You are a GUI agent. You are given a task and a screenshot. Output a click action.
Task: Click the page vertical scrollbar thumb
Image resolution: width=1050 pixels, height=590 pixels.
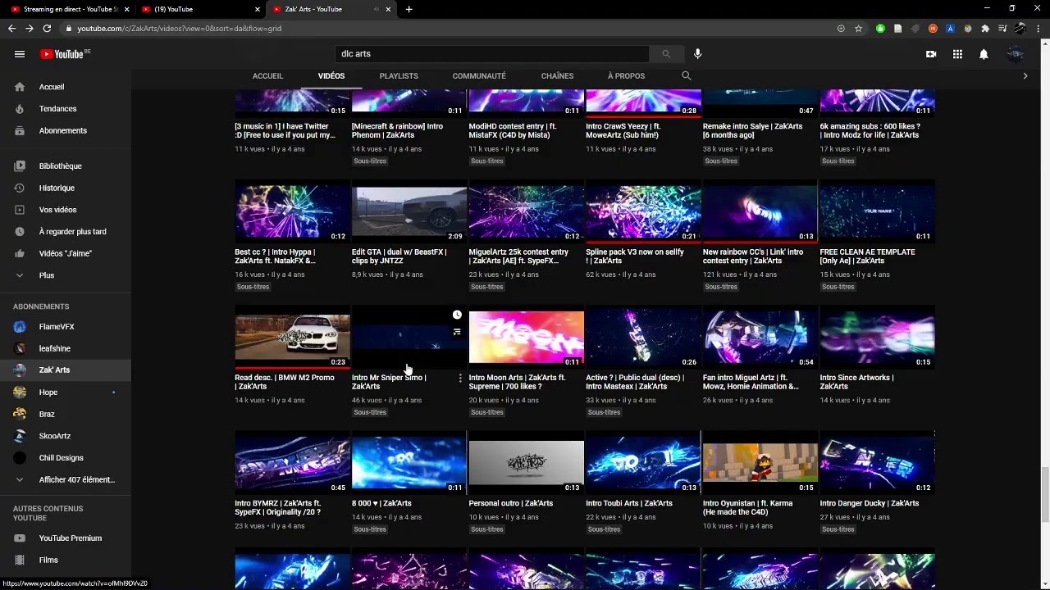(x=1045, y=494)
